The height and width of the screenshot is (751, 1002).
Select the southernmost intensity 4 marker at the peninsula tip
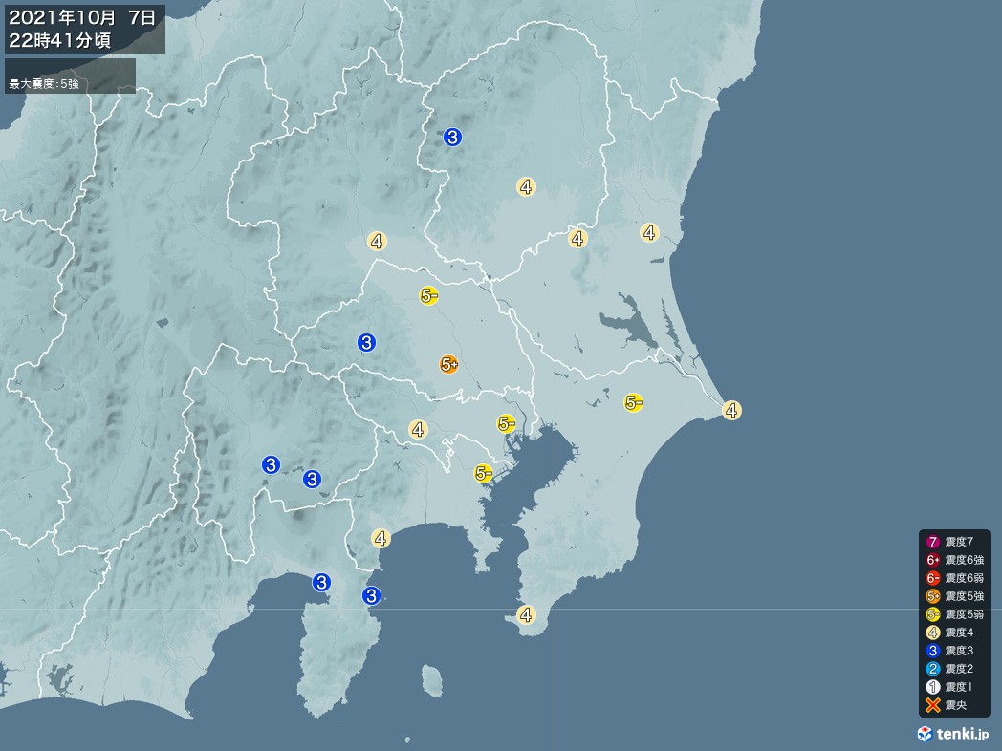coord(526,614)
